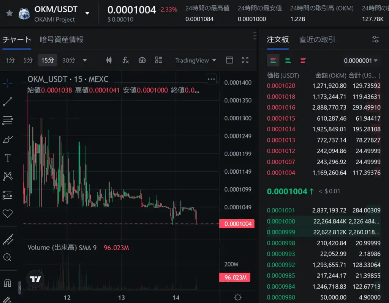Show asks only order book view

303,60
